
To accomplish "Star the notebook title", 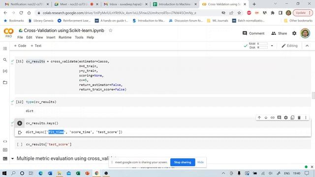I will (x=110, y=30).
